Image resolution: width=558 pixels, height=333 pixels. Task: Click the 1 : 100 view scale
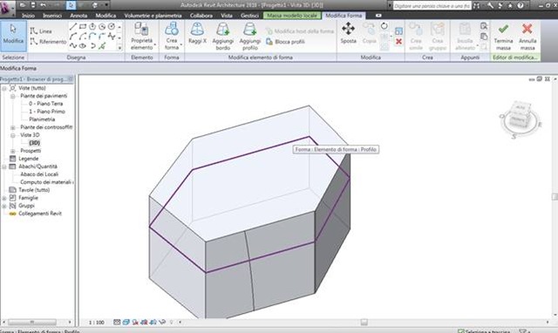pyautogui.click(x=96, y=323)
